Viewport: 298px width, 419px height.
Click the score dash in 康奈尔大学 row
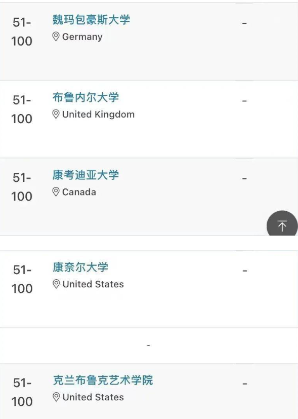(245, 271)
